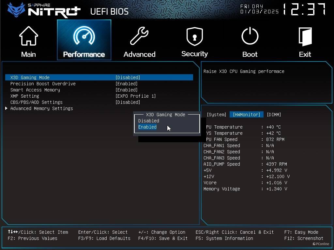Switch to the DIMM info tab

(274, 115)
